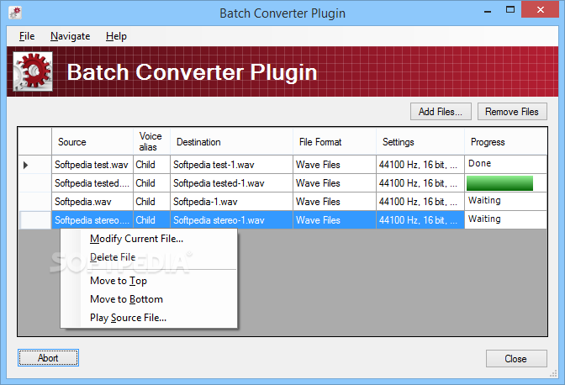Click Waiting status of Softpedia stereo row
This screenshot has width=565, height=385.
[506, 219]
